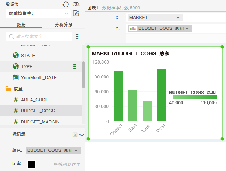Click the tag icon in 标记组 header
Viewport: 226px width, 171px height.
(x=75, y=135)
